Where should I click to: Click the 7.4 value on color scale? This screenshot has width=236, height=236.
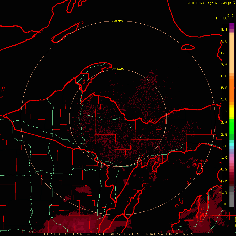tap(224, 65)
